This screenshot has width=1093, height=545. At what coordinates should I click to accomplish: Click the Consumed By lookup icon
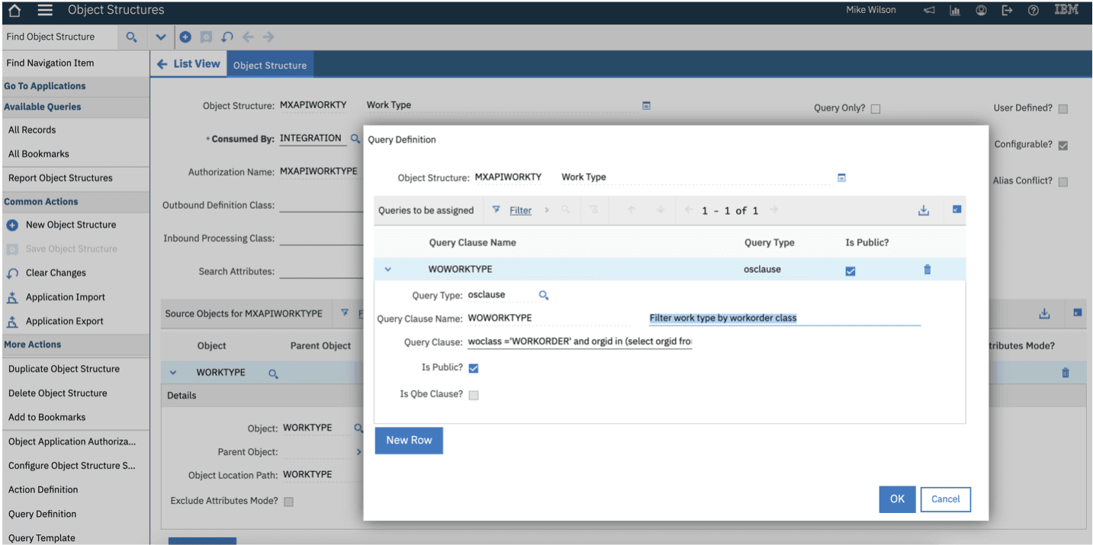(355, 139)
